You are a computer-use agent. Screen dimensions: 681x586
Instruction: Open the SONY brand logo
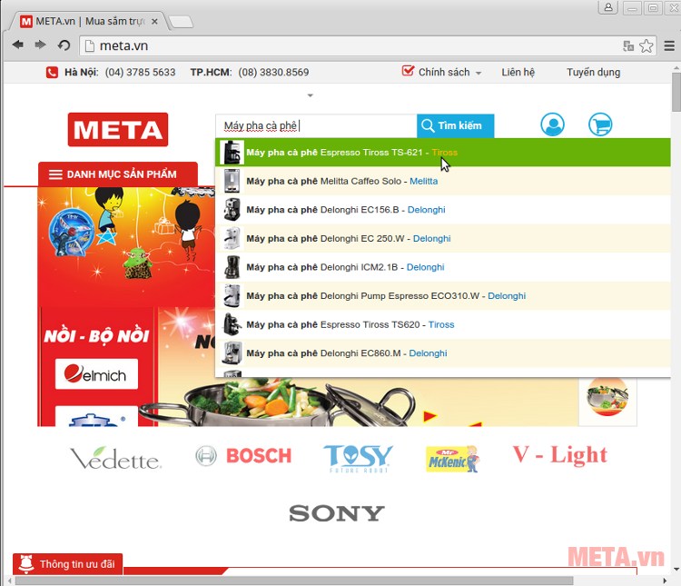pos(337,513)
